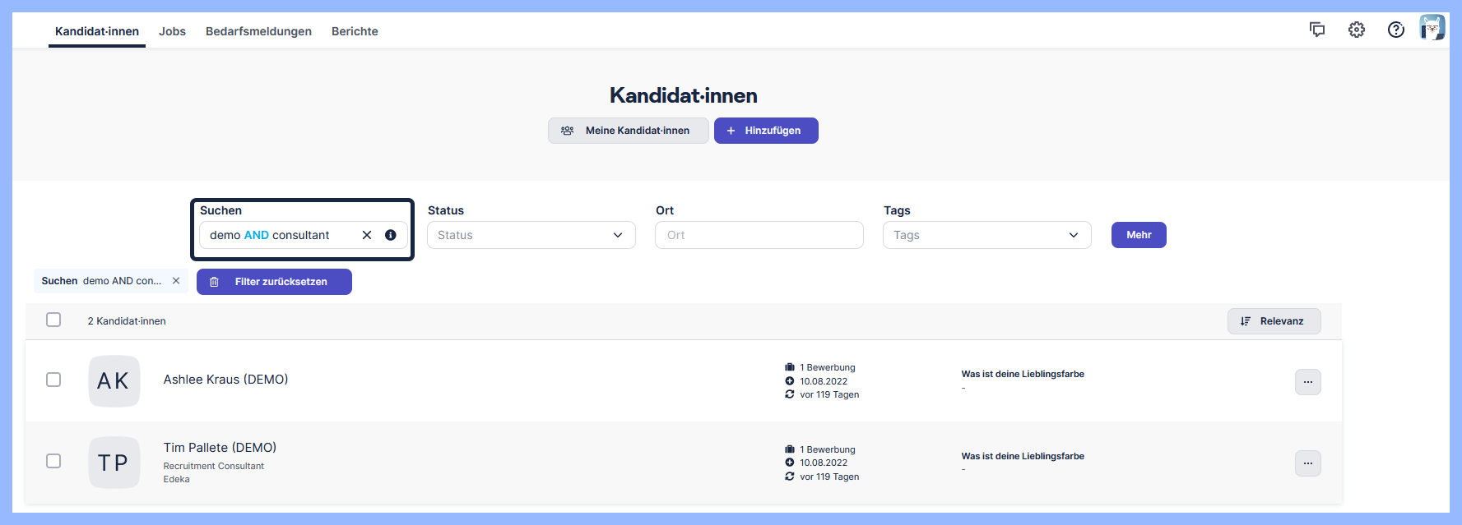
Task: Open the Relevanz sort dropdown
Action: (x=1274, y=321)
